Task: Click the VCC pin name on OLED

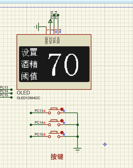Action: (x=50, y=40)
